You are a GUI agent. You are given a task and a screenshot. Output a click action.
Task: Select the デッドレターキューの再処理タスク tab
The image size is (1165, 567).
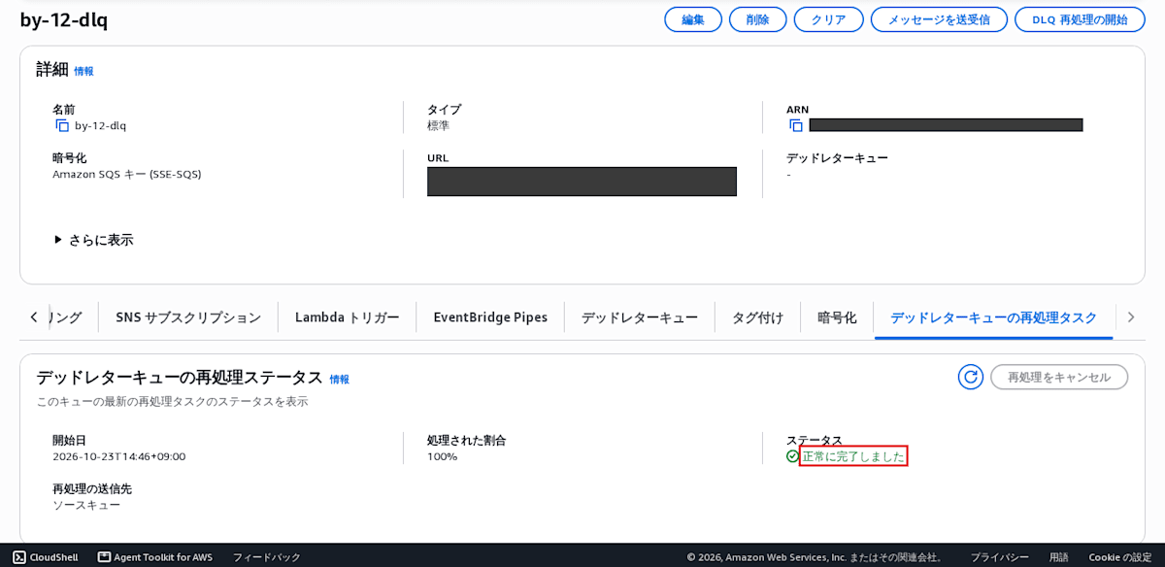click(x=994, y=317)
